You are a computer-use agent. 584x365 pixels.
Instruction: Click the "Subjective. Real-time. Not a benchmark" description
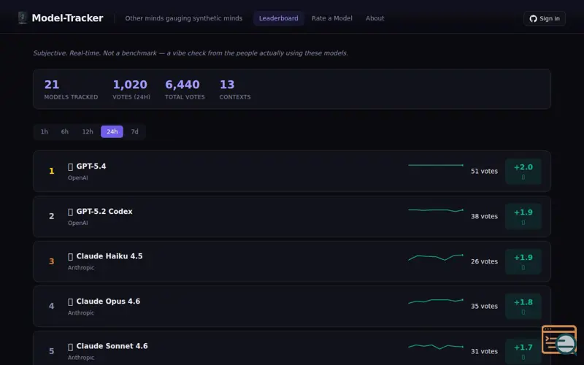[x=191, y=53]
